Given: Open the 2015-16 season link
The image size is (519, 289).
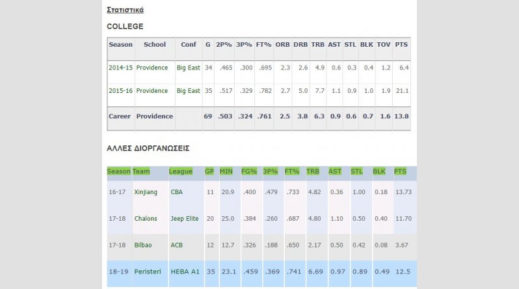Looking at the screenshot, I should pos(120,91).
